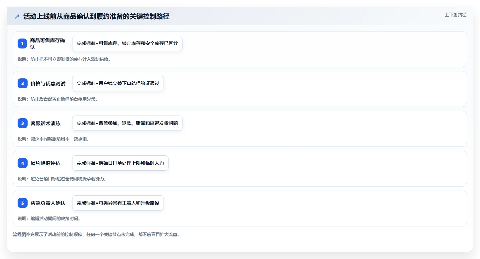The width and height of the screenshot is (480, 259).
Task: Select step number badge 1
Action: click(22, 43)
